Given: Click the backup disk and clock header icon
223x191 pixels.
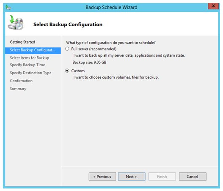Looking at the screenshot, I should (16, 22).
